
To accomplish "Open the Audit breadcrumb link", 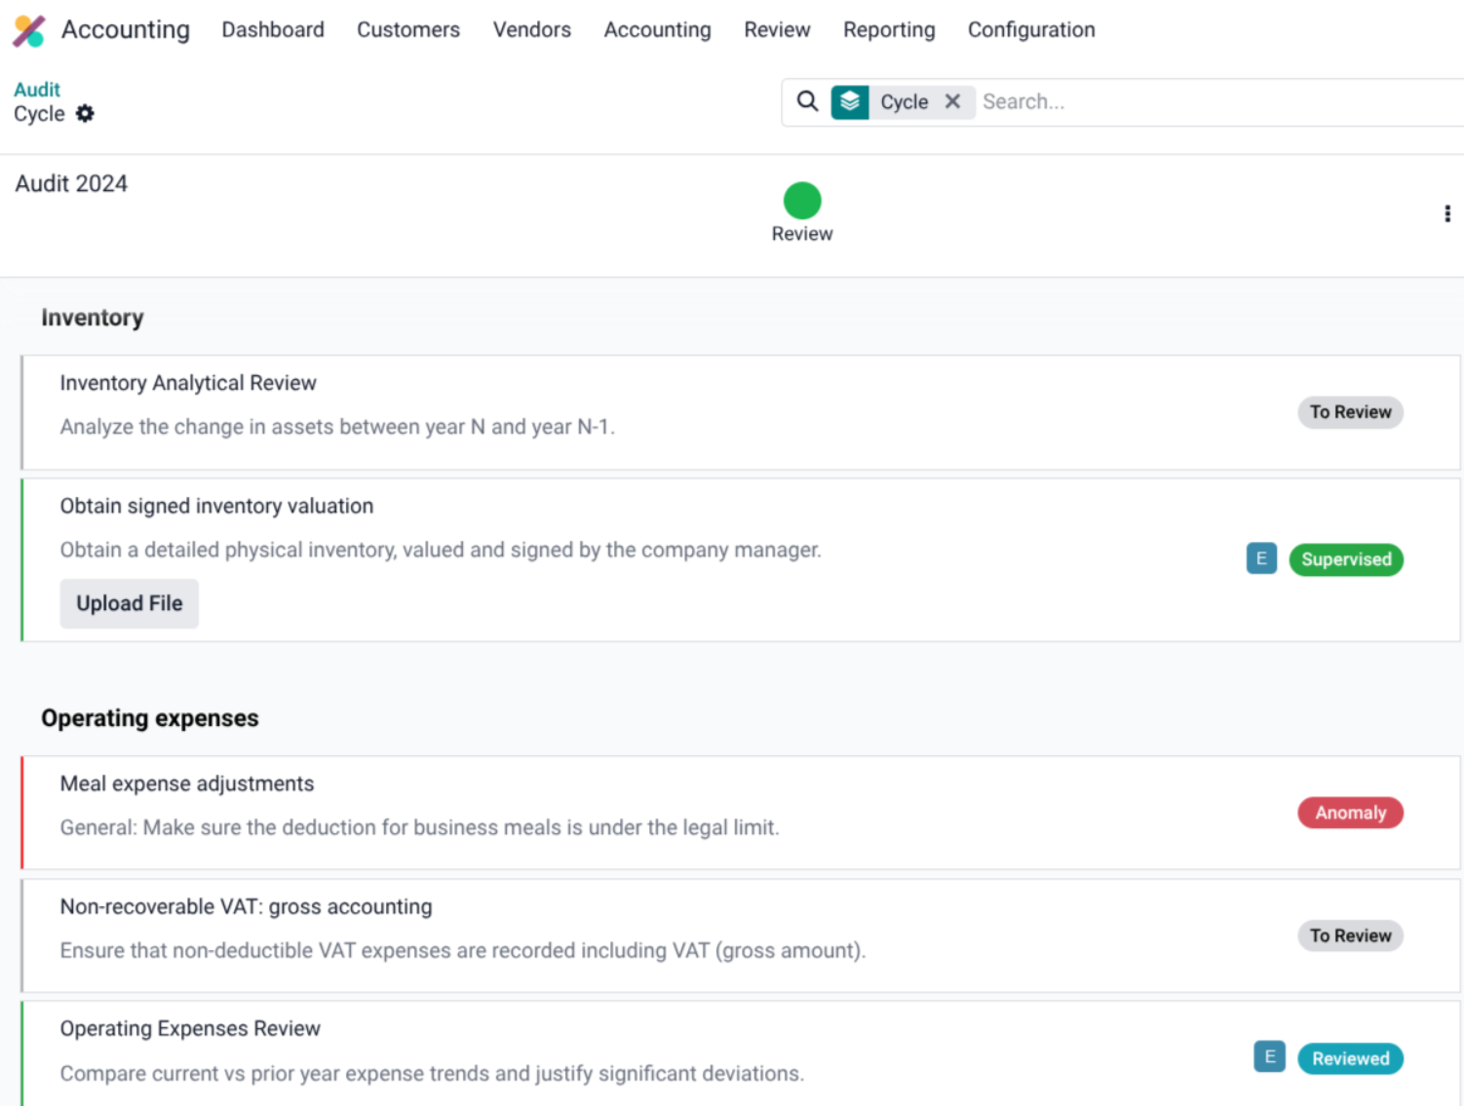I will tap(36, 89).
